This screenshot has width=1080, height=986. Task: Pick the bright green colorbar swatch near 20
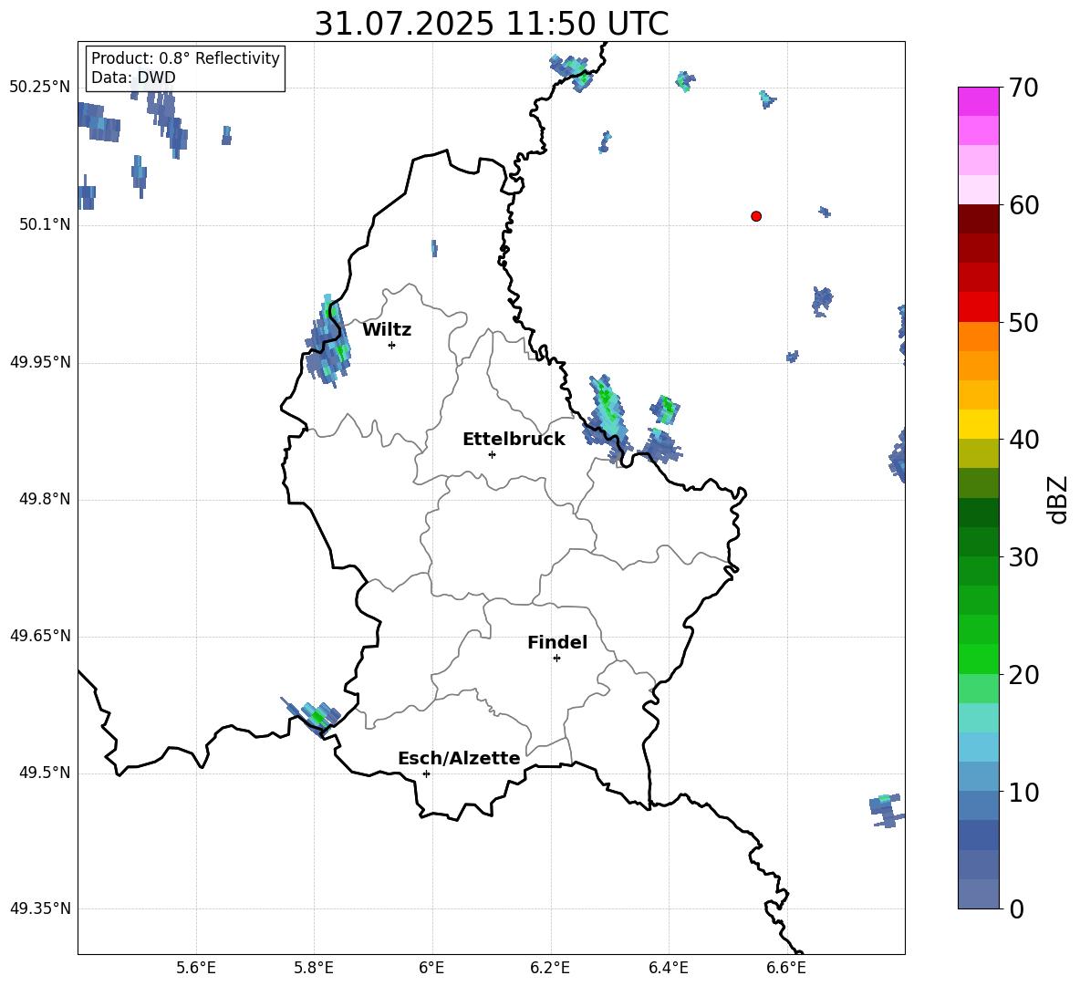pyautogui.click(x=979, y=659)
